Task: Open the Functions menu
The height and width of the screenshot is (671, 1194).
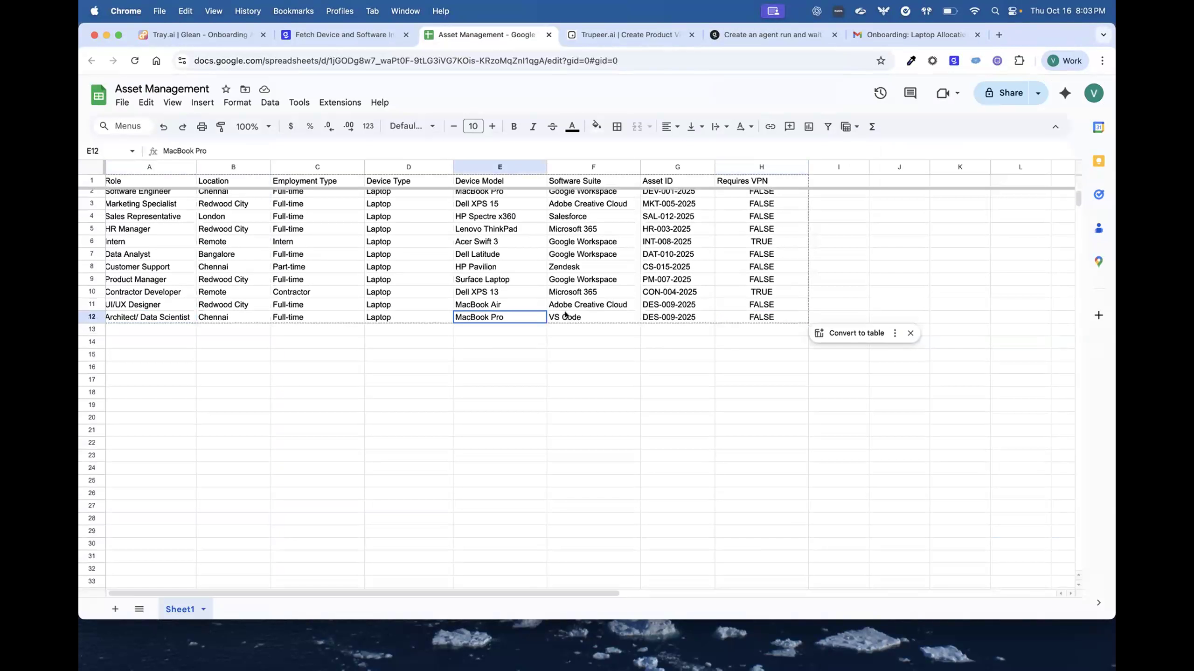Action: click(x=871, y=126)
